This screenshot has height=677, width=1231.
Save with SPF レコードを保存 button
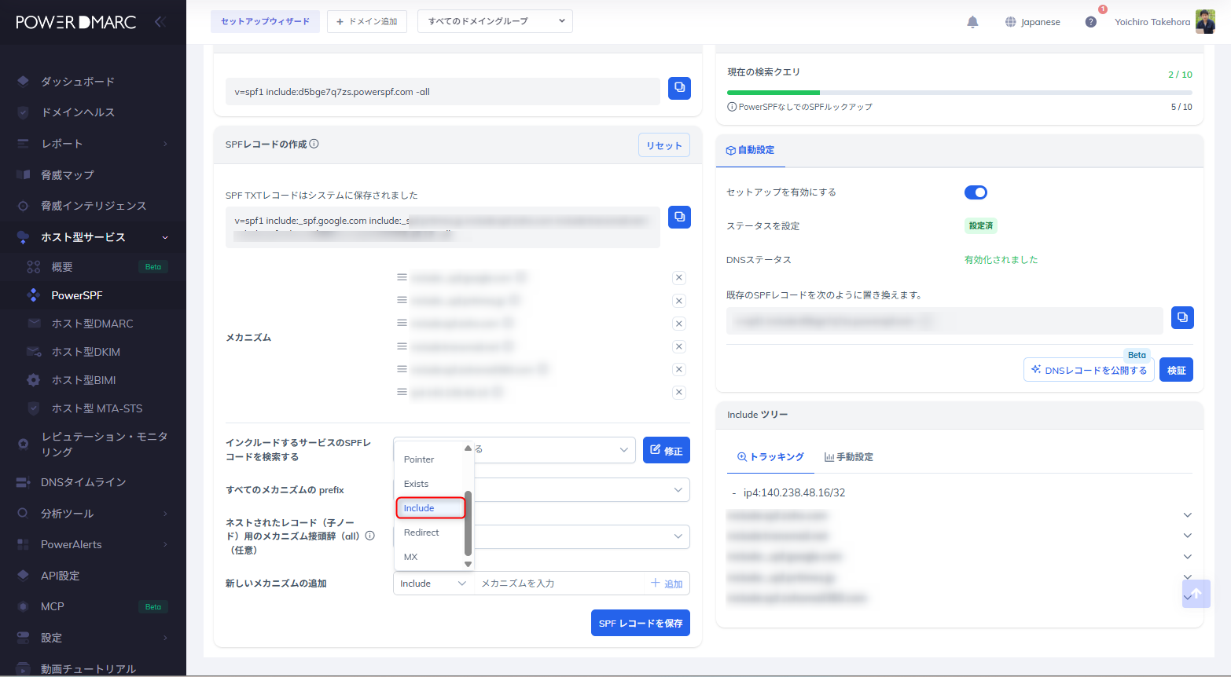[x=640, y=623]
